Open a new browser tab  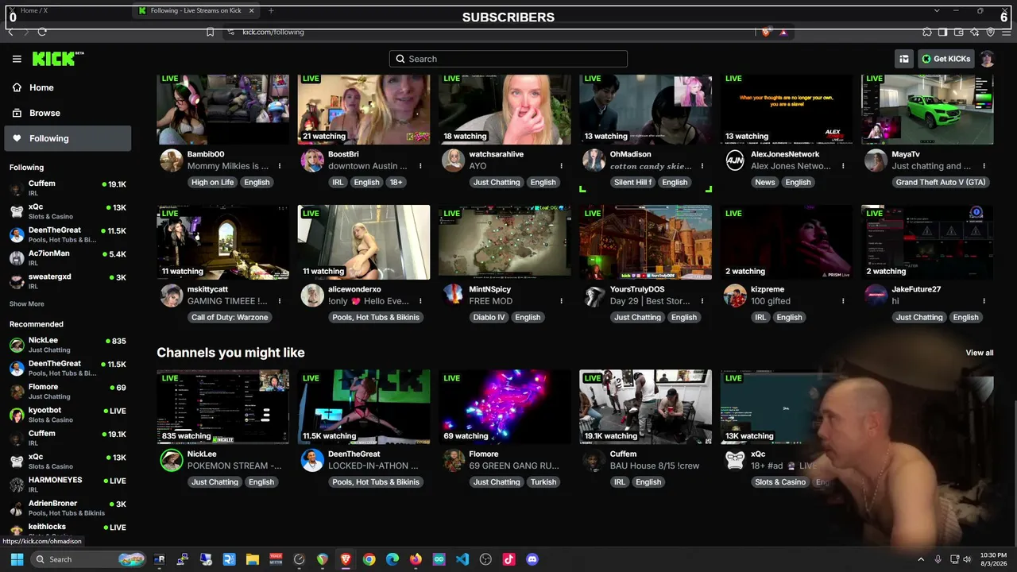[x=271, y=10]
